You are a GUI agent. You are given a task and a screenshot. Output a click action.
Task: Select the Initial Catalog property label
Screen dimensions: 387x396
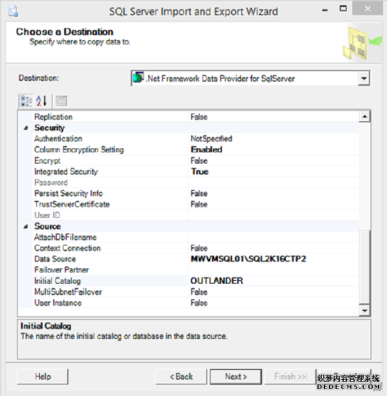click(57, 281)
